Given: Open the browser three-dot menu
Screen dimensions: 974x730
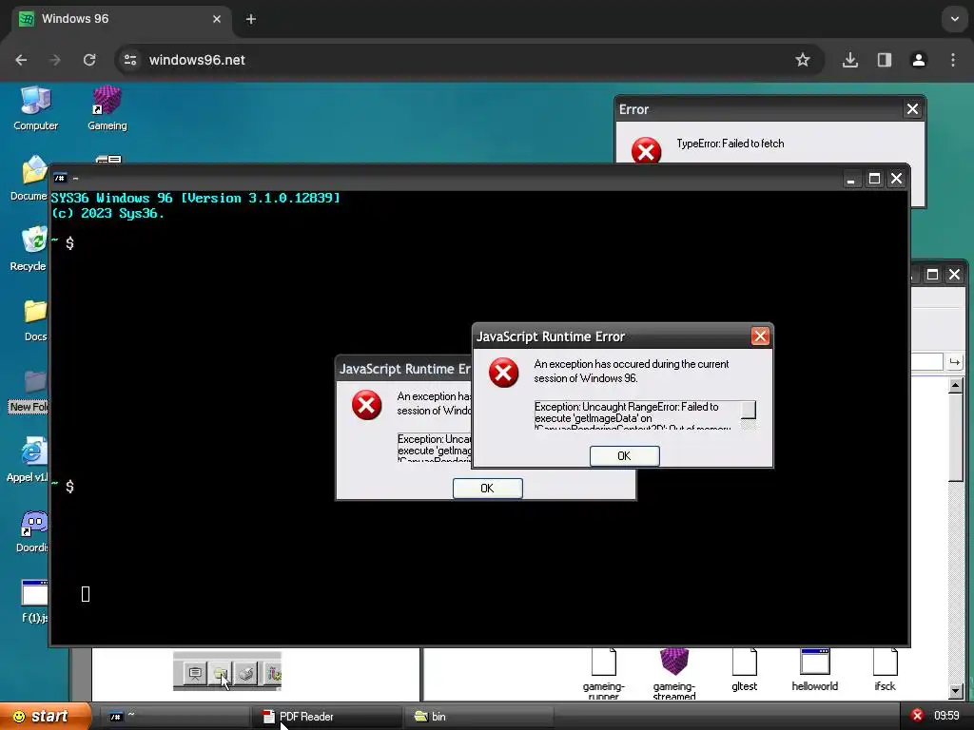Looking at the screenshot, I should point(953,60).
